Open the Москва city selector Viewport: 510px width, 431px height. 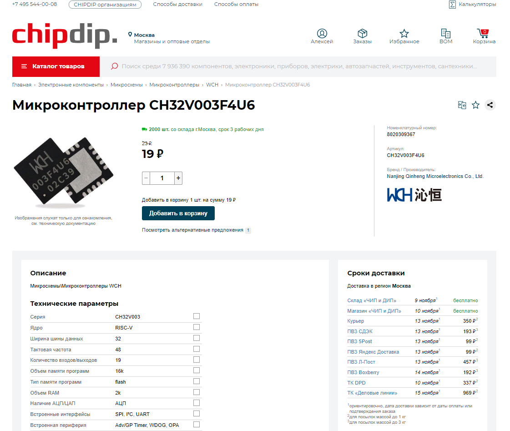144,35
